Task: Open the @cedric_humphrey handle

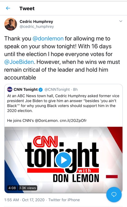Action: tap(37, 27)
